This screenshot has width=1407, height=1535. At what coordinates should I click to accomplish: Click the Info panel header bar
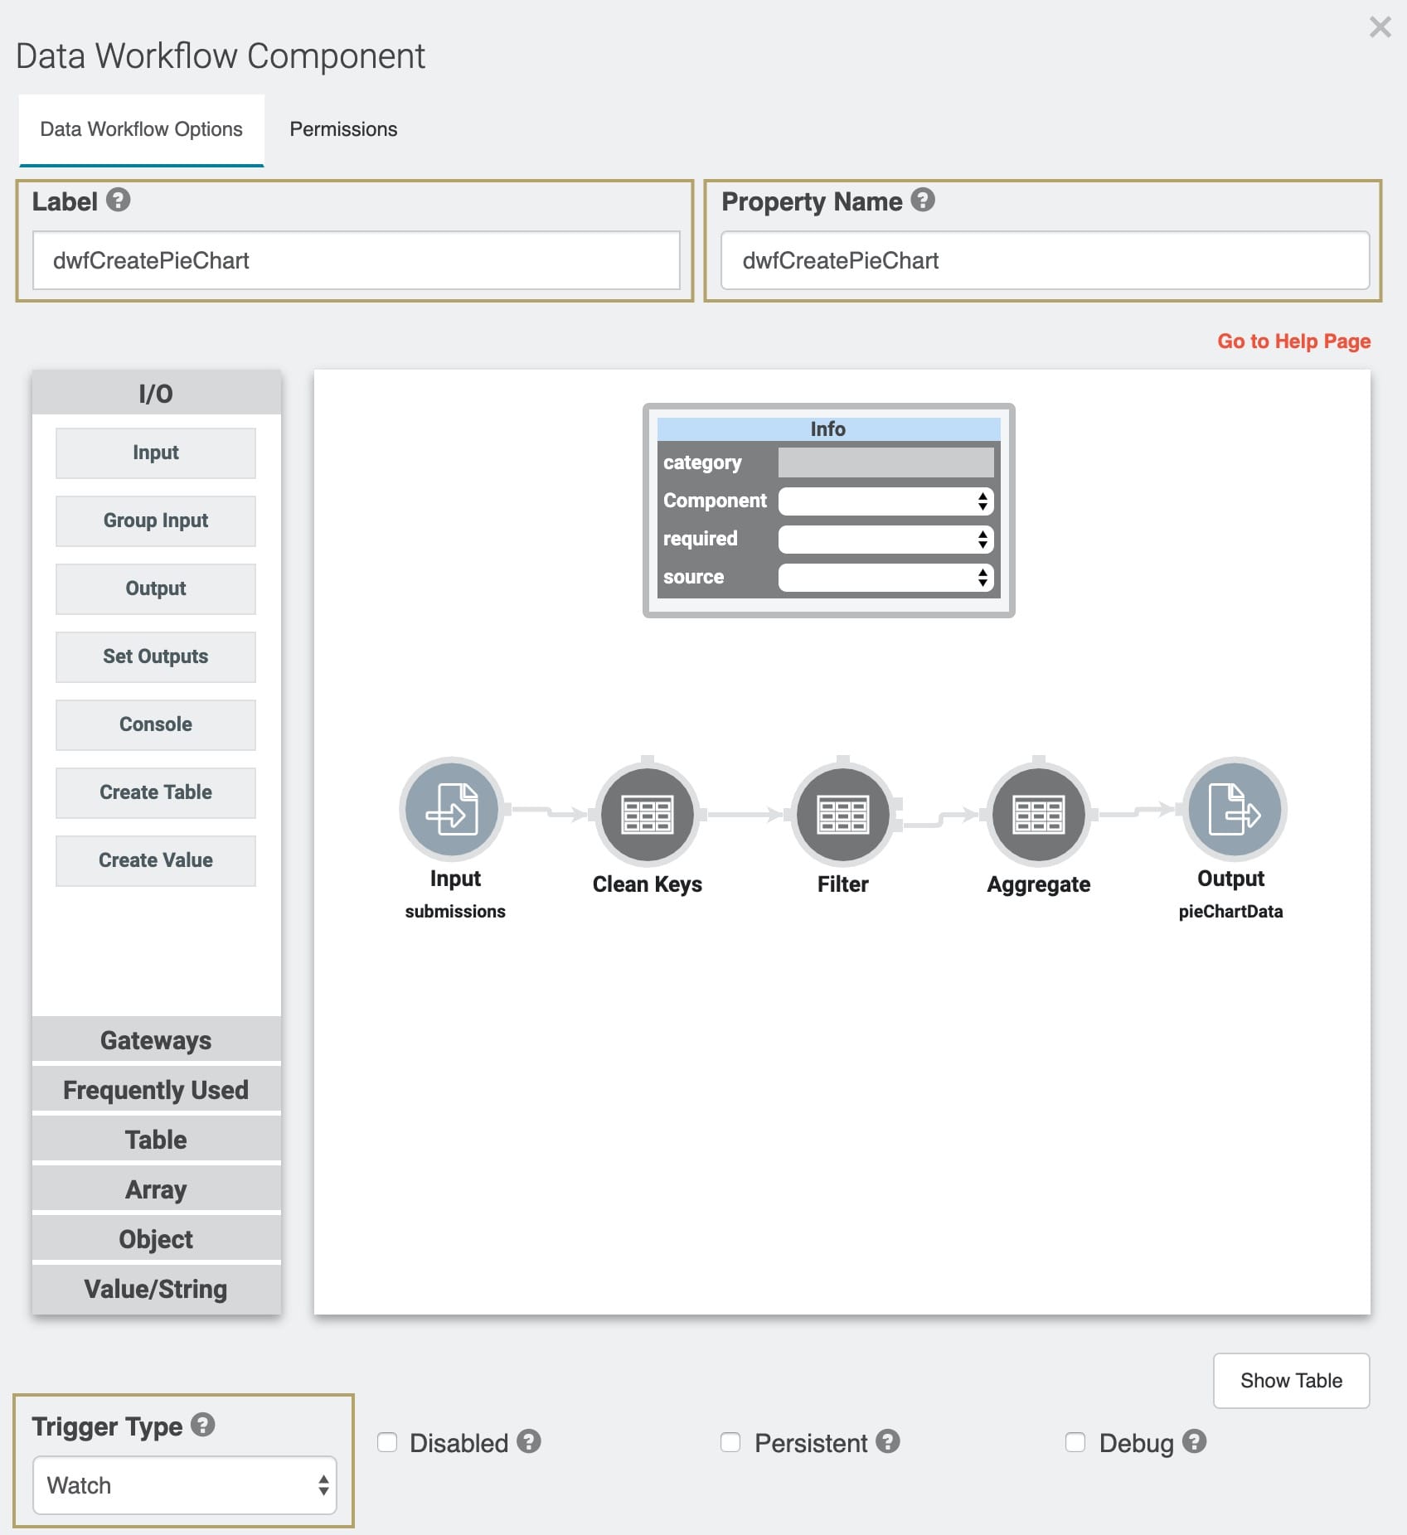tap(828, 429)
